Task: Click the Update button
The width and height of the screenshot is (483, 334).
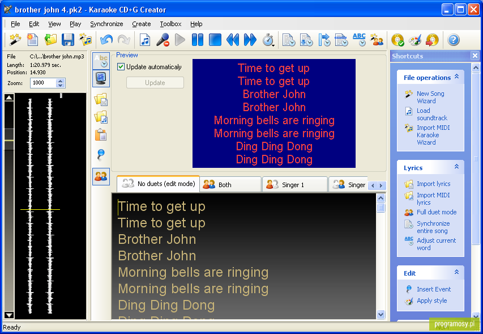Action: coord(155,83)
